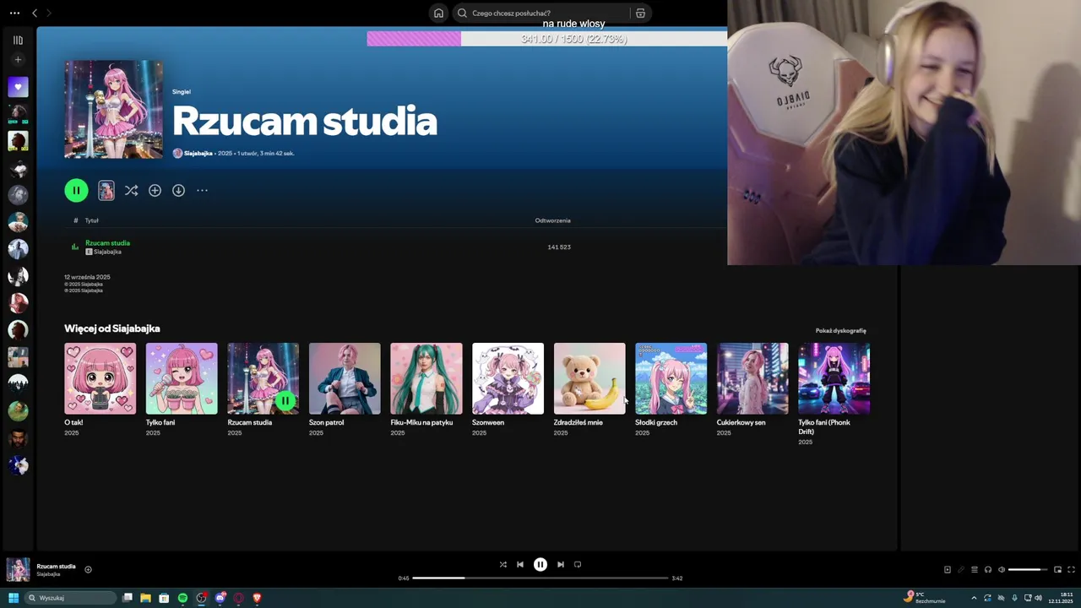This screenshot has height=608, width=1081.
Task: Open the 'Tylko fani' album card
Action: click(x=182, y=388)
